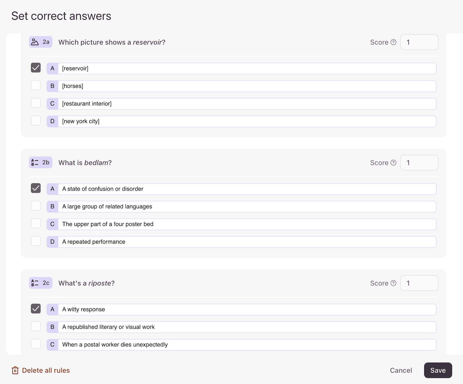
Task: Uncheck 'A state of confusion or disorder'
Action: (36, 188)
